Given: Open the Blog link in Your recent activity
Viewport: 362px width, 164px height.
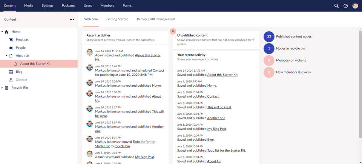Looking at the screenshot, I should (x=210, y=140).
